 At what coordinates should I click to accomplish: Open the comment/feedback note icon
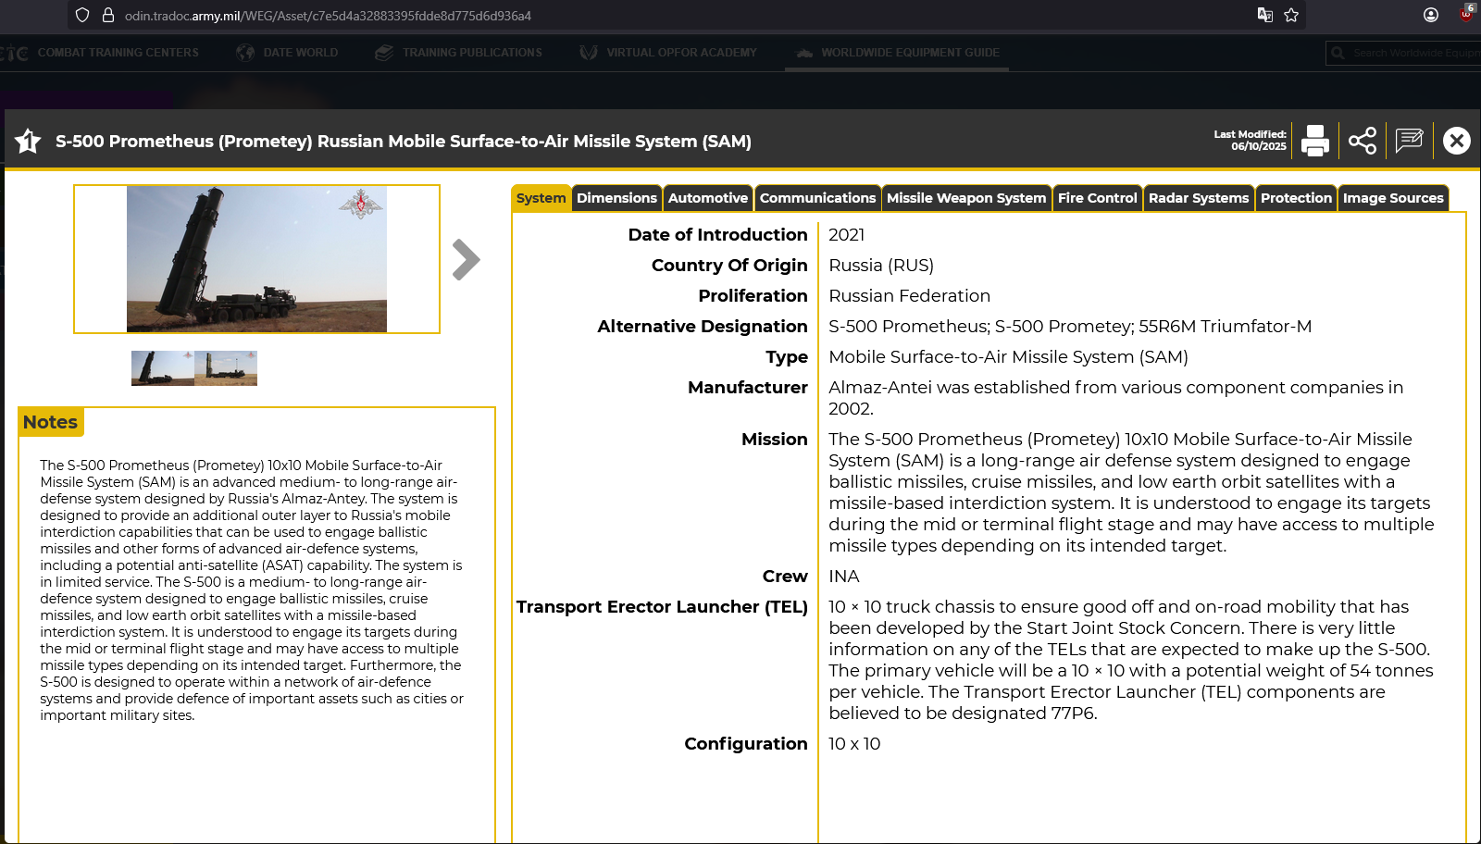tap(1409, 141)
